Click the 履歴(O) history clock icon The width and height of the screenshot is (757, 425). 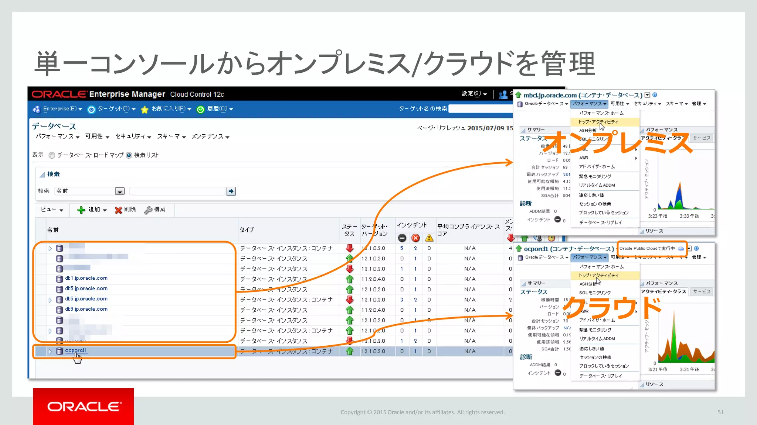(x=200, y=109)
